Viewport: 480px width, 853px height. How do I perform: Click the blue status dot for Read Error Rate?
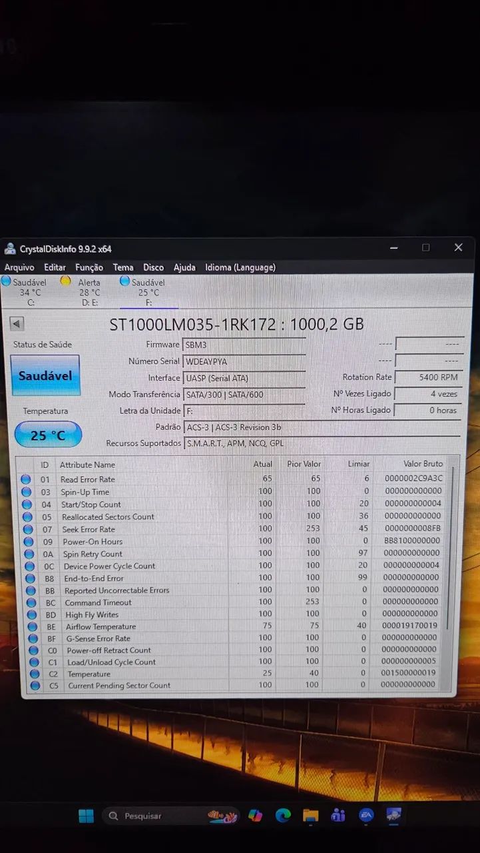coord(26,479)
